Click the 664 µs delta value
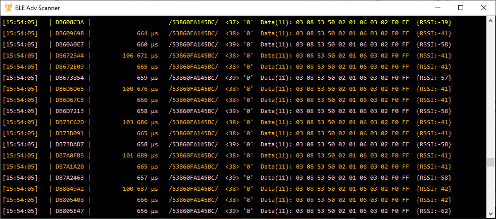Screen dimensions: 496x219 coord(147,33)
